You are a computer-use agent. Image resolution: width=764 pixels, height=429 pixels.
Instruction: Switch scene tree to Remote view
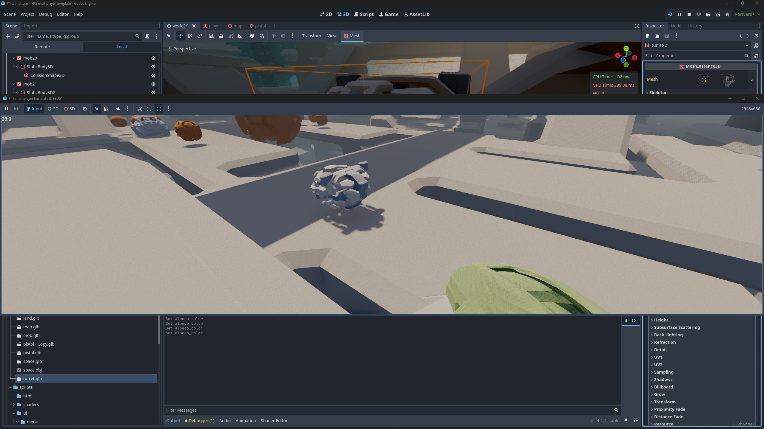pos(42,47)
